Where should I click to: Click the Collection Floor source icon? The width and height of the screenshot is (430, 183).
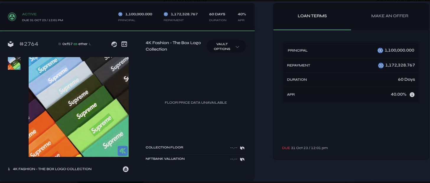242,148
